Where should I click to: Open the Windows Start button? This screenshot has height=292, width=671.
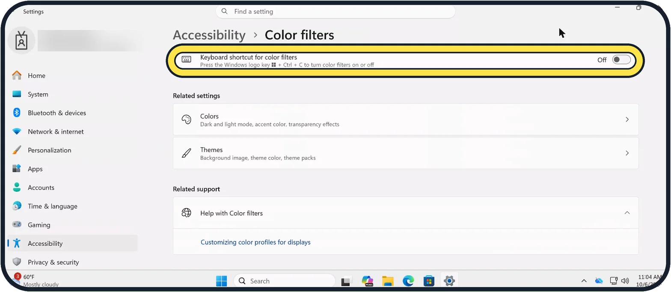click(222, 281)
